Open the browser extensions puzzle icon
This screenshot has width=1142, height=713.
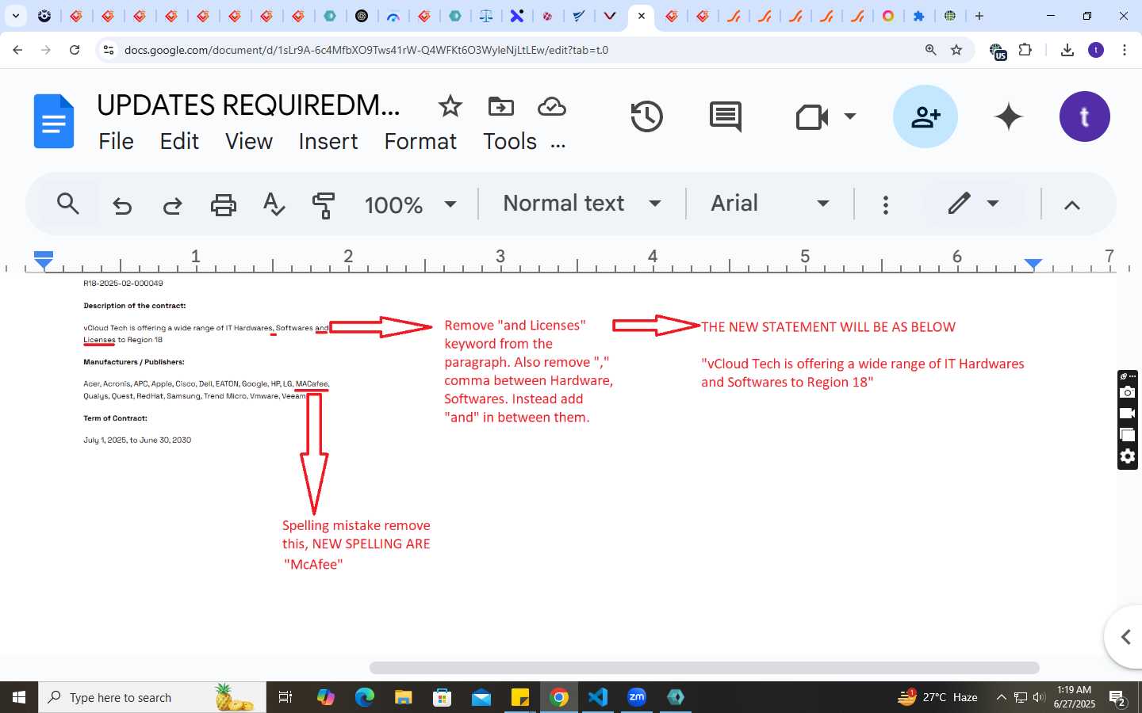(x=1025, y=50)
